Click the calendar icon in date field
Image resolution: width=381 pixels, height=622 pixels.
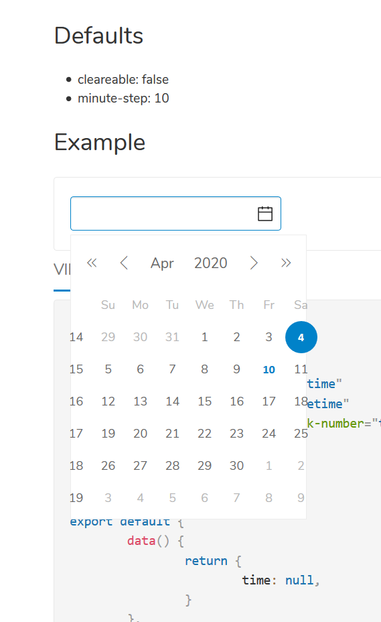(265, 214)
